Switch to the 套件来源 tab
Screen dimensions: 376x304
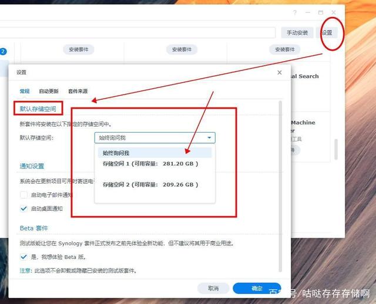(78, 91)
